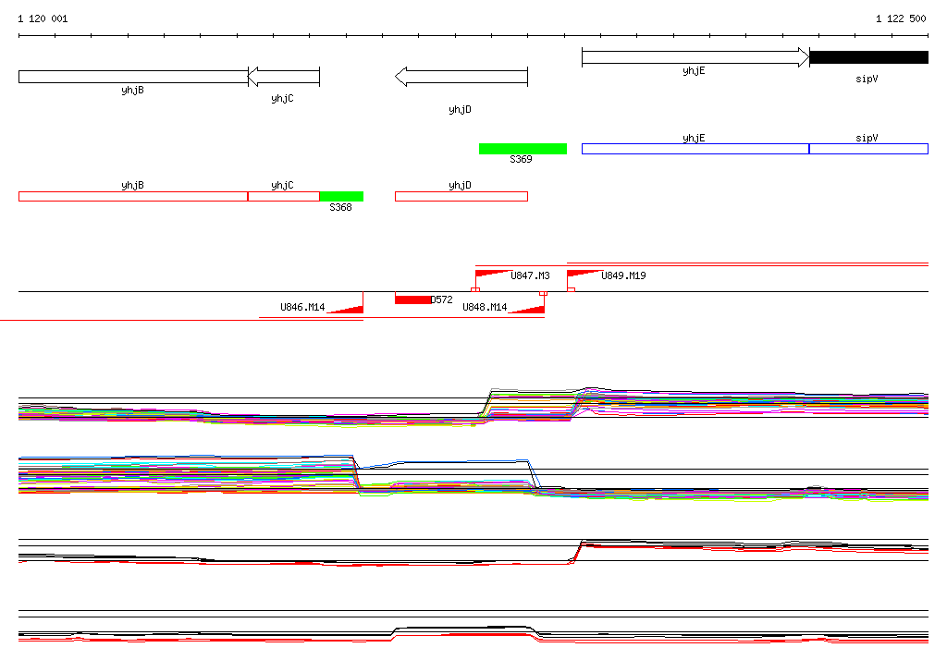Click the red-outlined yhjD box
947x660 pixels.
(x=461, y=196)
